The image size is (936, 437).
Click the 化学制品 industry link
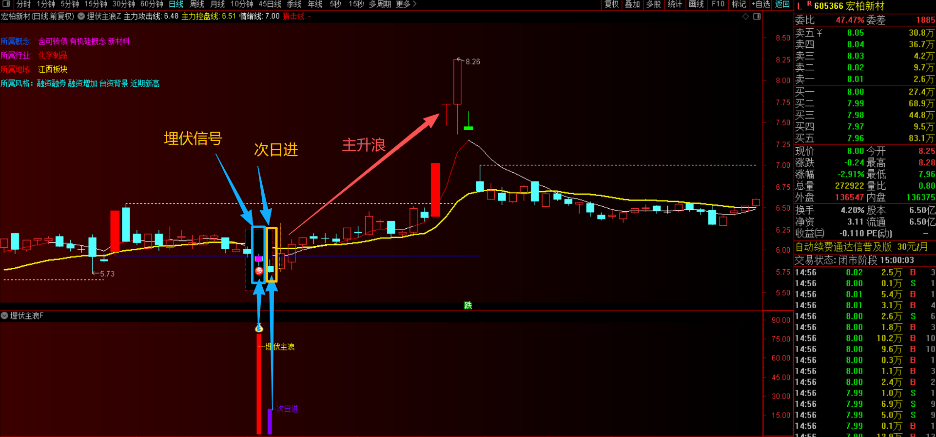tap(53, 55)
